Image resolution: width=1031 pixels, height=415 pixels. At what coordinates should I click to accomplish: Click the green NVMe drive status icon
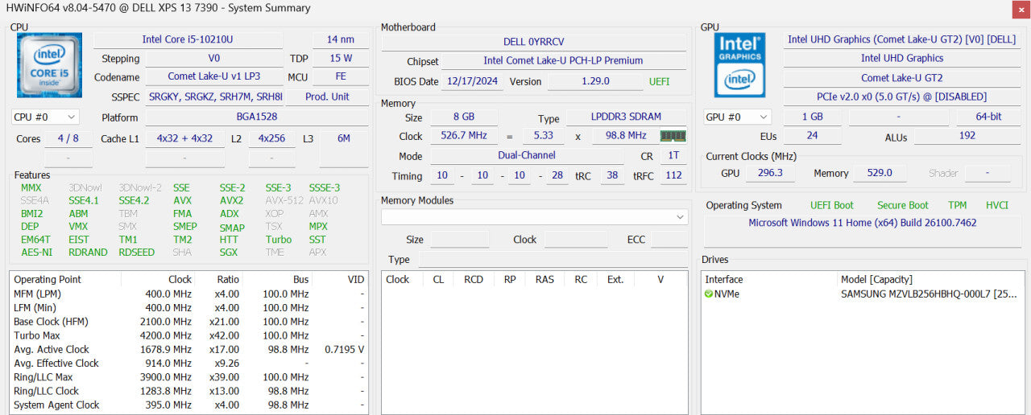pyautogui.click(x=709, y=294)
